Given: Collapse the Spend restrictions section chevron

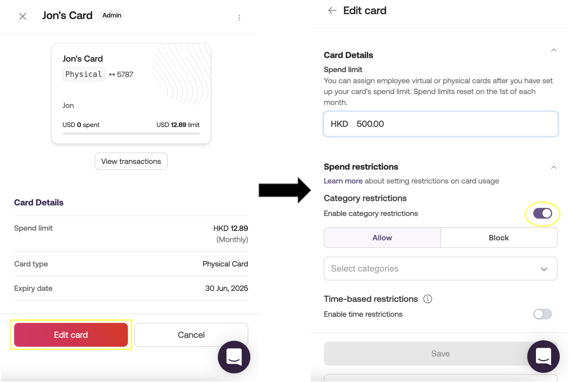Looking at the screenshot, I should coord(554,167).
